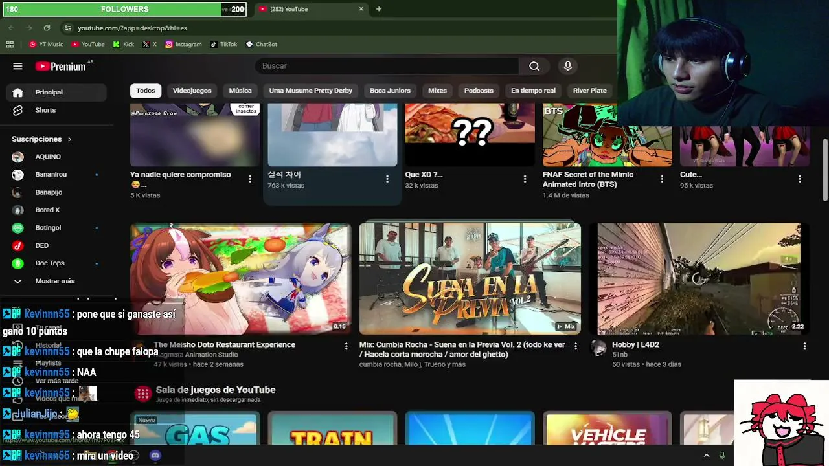Select the Podcasts filter chip
Image resolution: width=829 pixels, height=466 pixels.
(x=479, y=91)
